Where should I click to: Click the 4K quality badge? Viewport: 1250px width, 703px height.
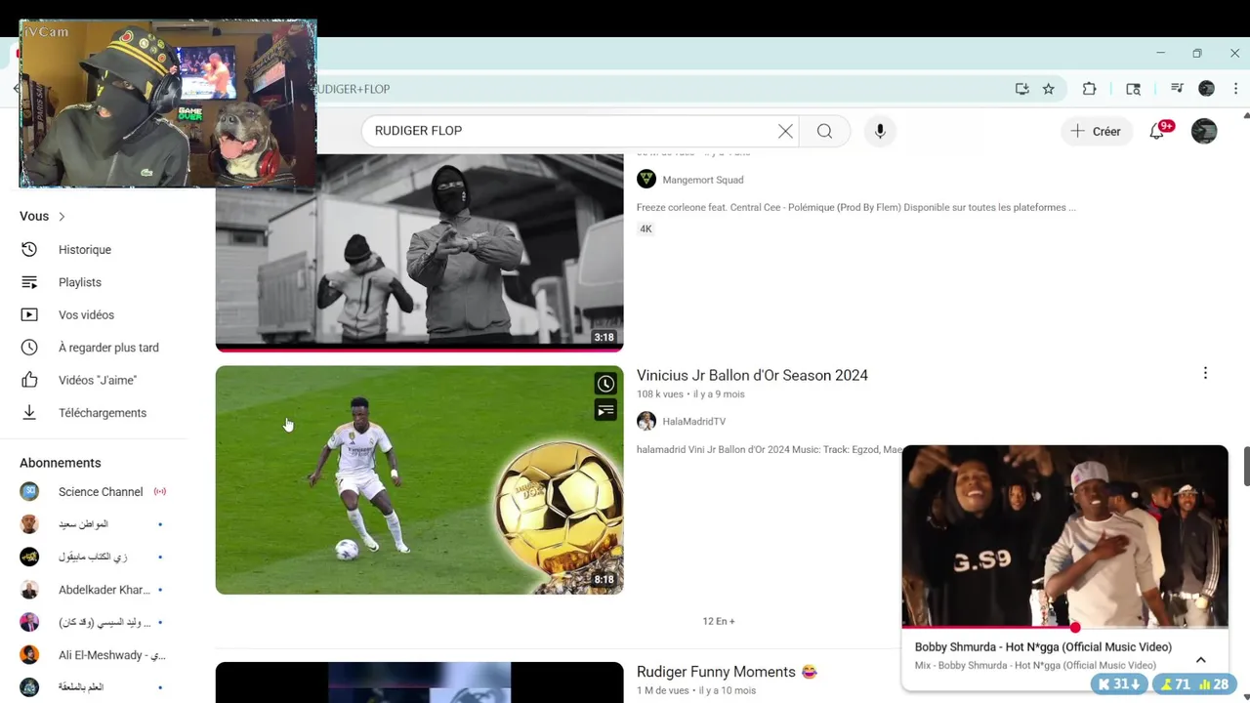pos(646,228)
